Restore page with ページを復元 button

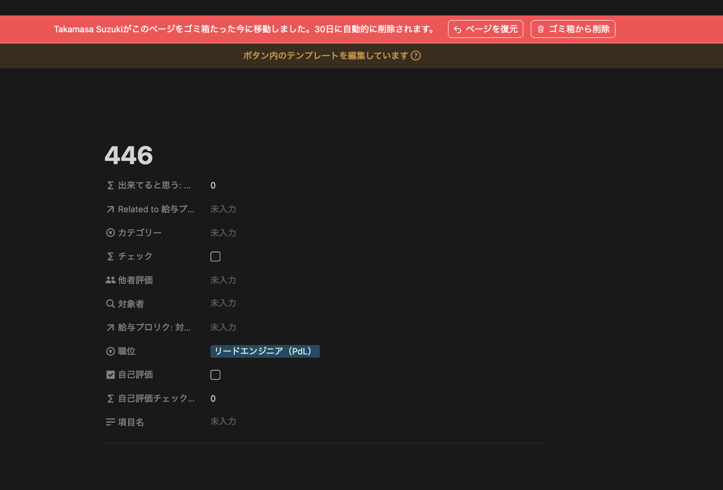[485, 29]
